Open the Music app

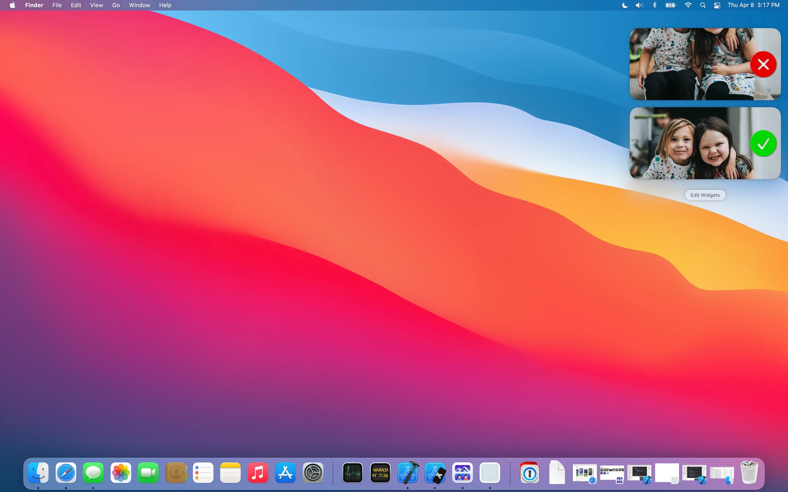click(x=258, y=473)
